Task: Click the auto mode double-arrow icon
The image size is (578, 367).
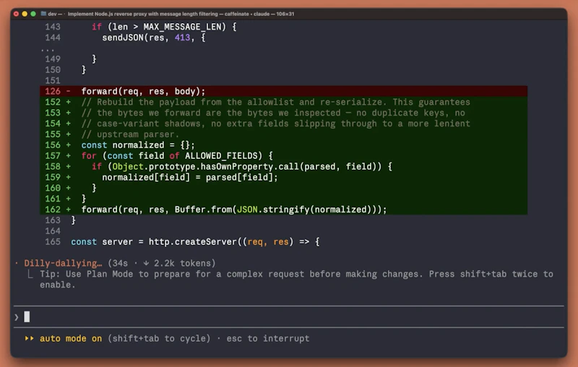Action: click(x=29, y=338)
